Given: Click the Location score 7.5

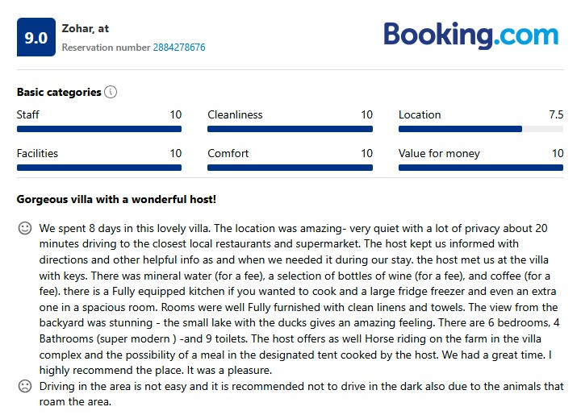Looking at the screenshot, I should pos(555,114).
